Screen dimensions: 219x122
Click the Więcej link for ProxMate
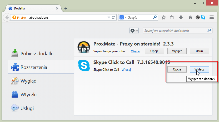coord(136,51)
